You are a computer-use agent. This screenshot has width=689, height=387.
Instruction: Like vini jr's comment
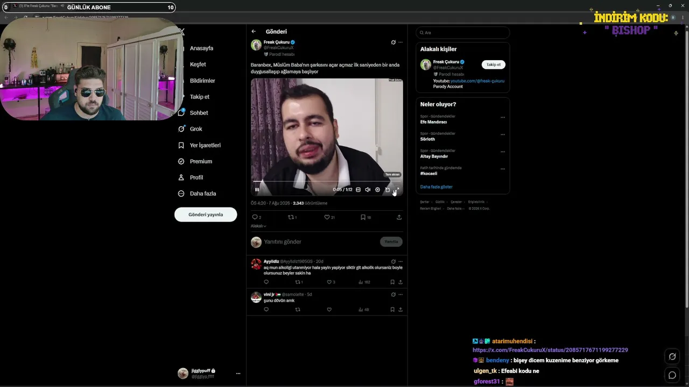329,310
